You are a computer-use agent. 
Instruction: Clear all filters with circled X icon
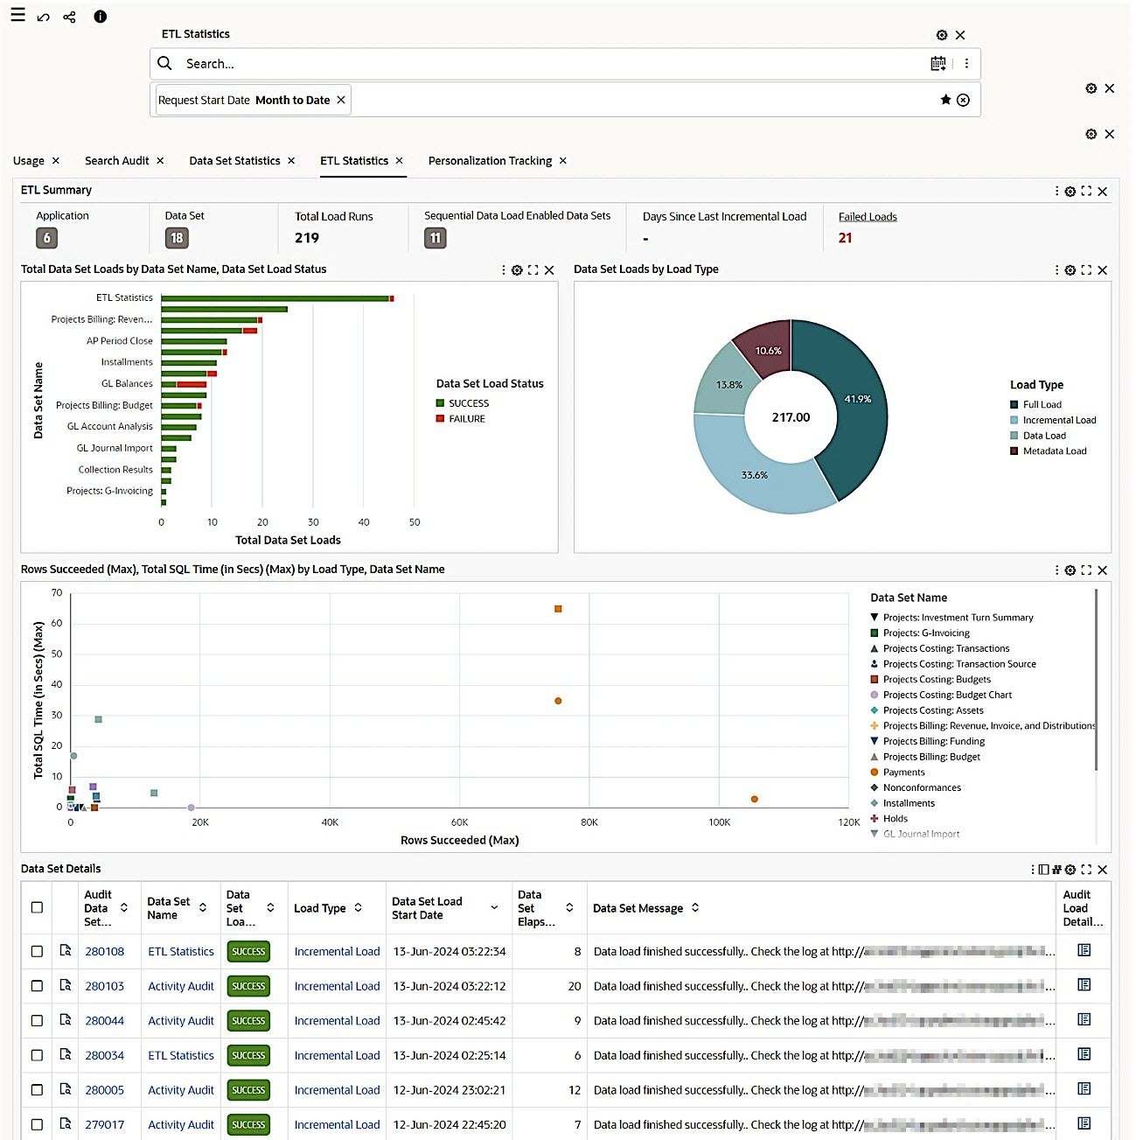tap(963, 100)
